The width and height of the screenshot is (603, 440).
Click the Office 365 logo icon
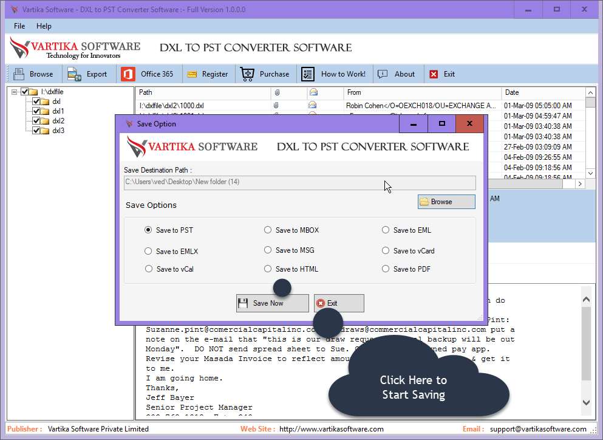pos(128,74)
